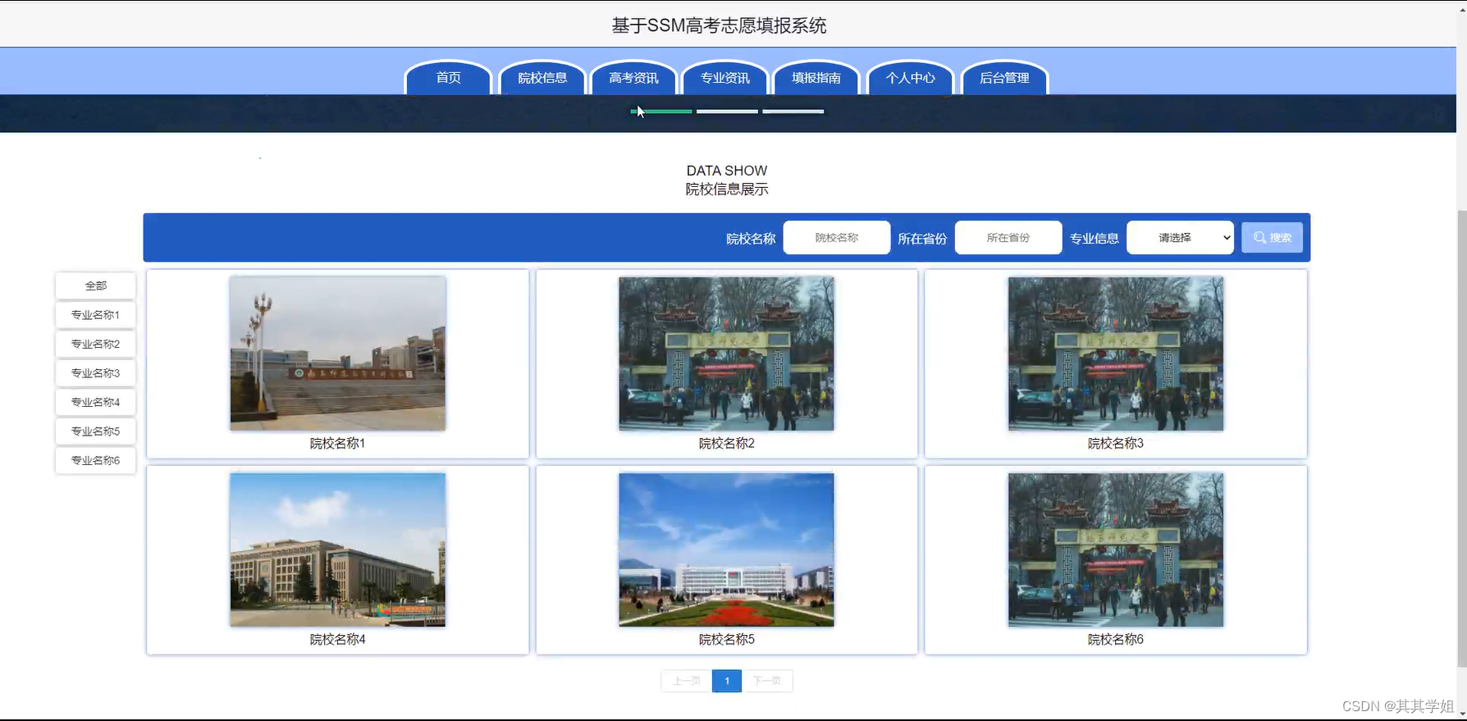1467x721 pixels.
Task: Open the 院校名称3 thumbnail image
Action: pos(1116,354)
